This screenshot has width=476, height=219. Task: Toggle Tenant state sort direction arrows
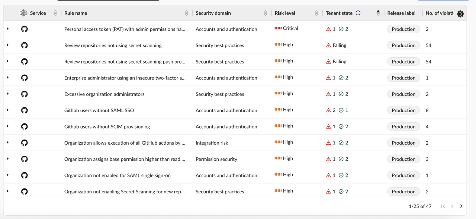click(x=378, y=13)
